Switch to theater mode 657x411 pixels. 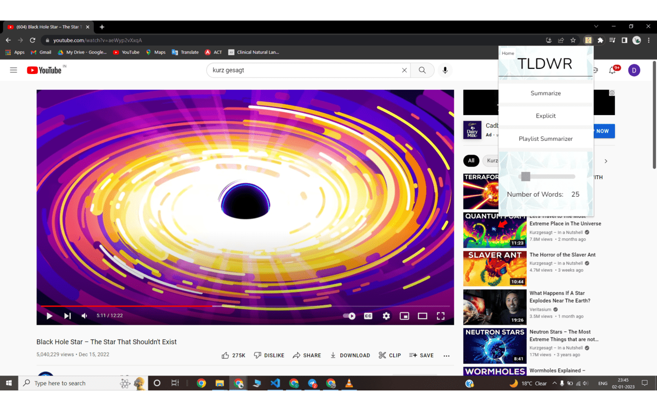coord(422,316)
